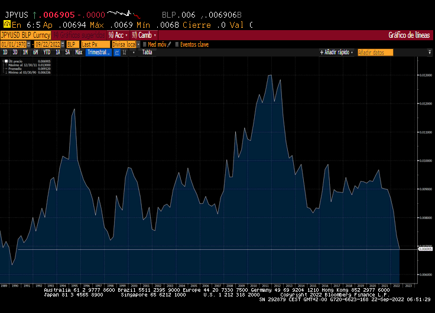The image size is (435, 313).
Task: Click the Mínimo al 03/30/90 legend row
Action: [x=28, y=73]
